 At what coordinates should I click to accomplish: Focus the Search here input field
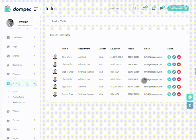(120, 8)
